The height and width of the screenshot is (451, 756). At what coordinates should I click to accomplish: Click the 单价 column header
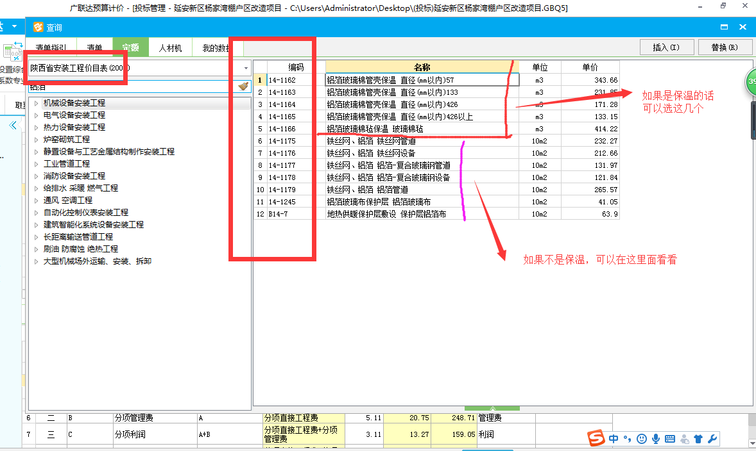tap(590, 67)
